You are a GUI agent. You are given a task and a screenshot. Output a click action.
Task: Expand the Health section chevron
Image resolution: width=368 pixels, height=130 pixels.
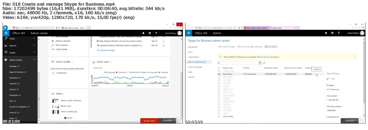pyautogui.click(x=34, y=52)
